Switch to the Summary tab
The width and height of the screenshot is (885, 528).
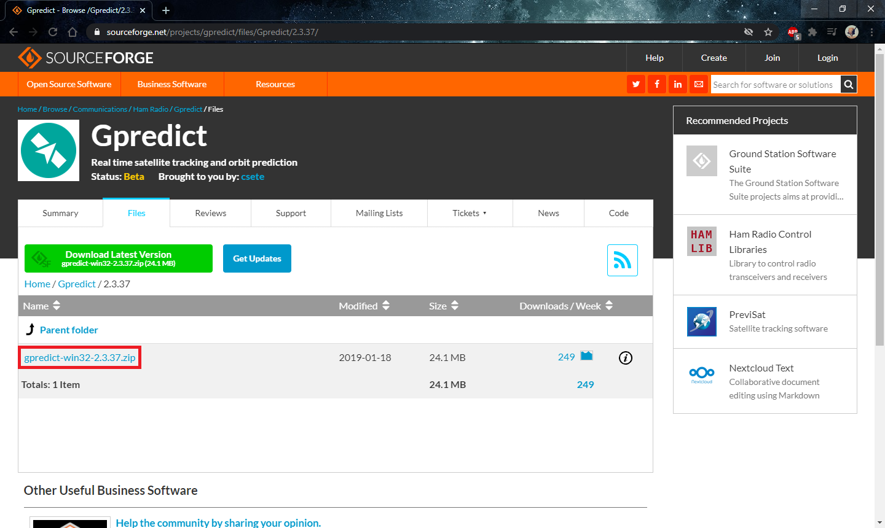[x=60, y=213]
